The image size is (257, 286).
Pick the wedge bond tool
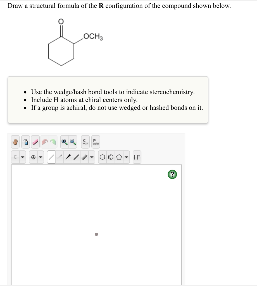(x=68, y=157)
